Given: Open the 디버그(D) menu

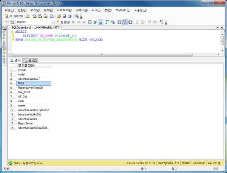Looking at the screenshot, I should coord(82,10).
